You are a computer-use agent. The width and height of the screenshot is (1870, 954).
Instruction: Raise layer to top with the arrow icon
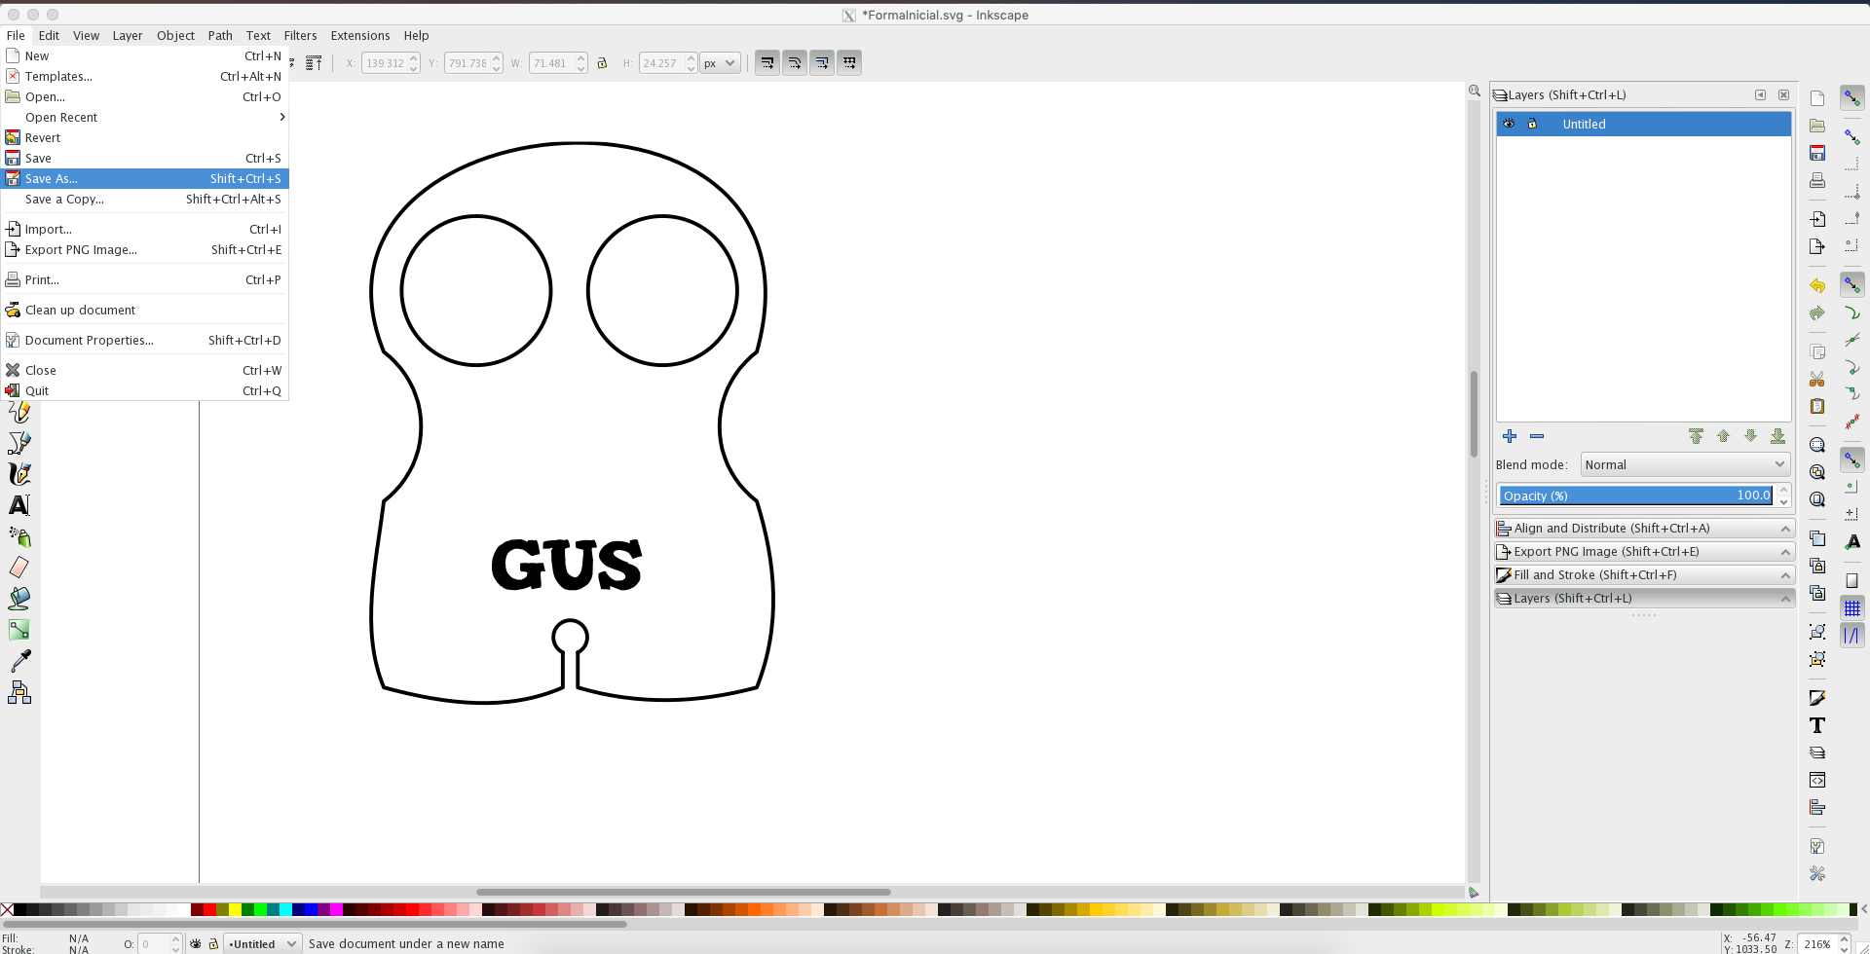click(1697, 436)
